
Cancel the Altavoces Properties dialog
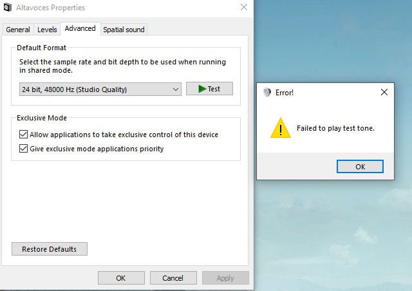pos(173,278)
